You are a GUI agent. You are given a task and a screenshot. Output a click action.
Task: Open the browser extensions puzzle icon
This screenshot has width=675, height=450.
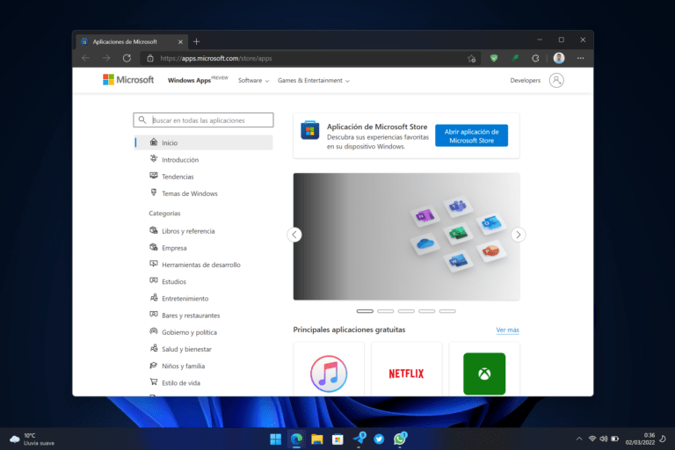(535, 58)
